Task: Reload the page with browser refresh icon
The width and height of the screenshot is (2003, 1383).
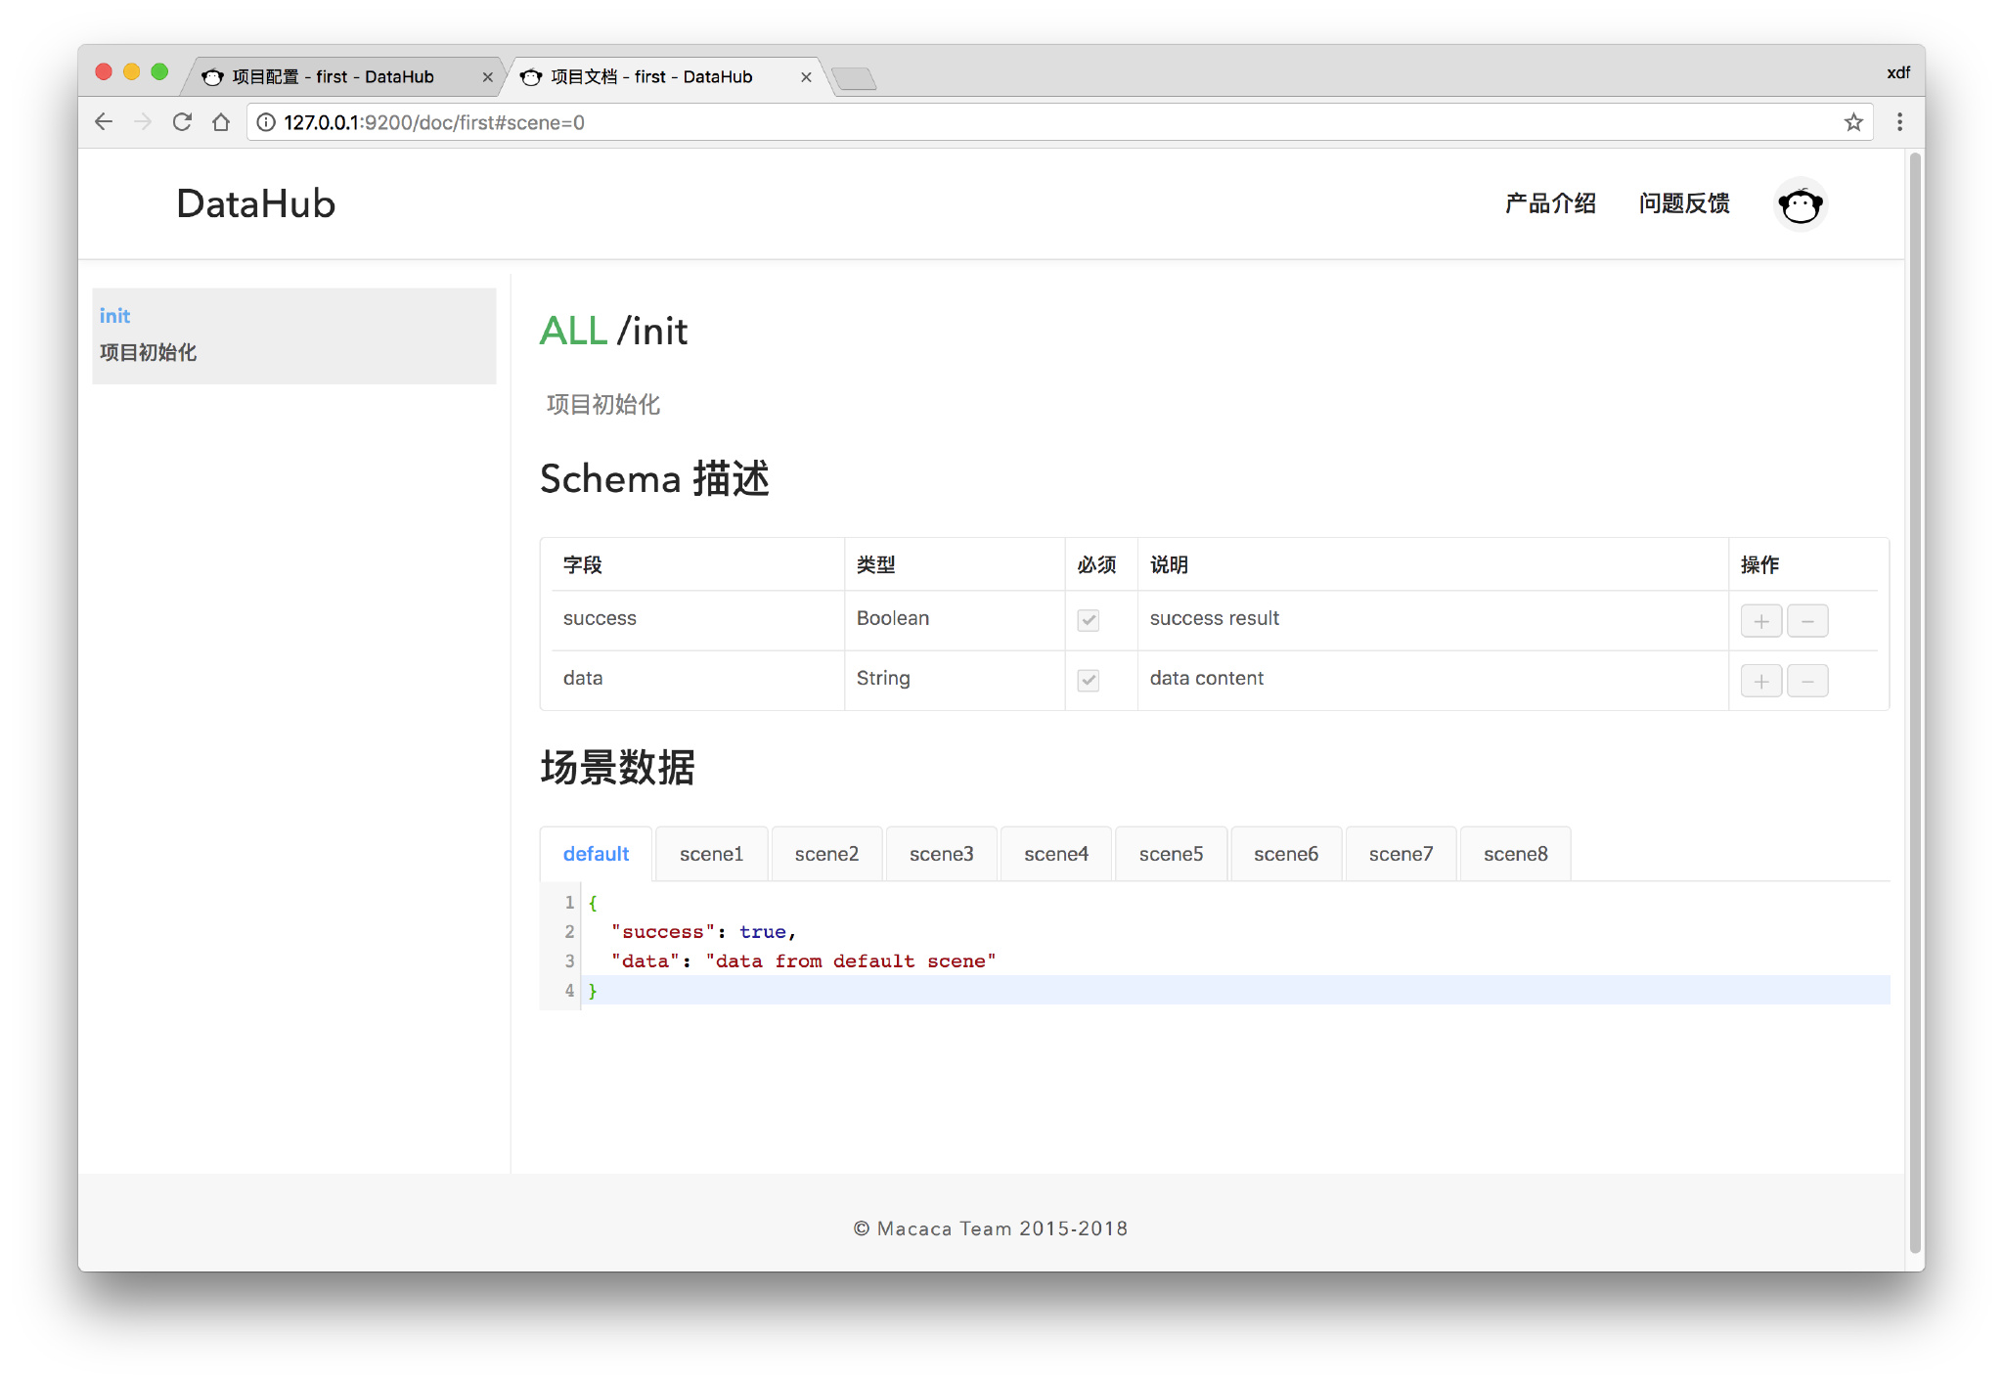Action: [182, 122]
